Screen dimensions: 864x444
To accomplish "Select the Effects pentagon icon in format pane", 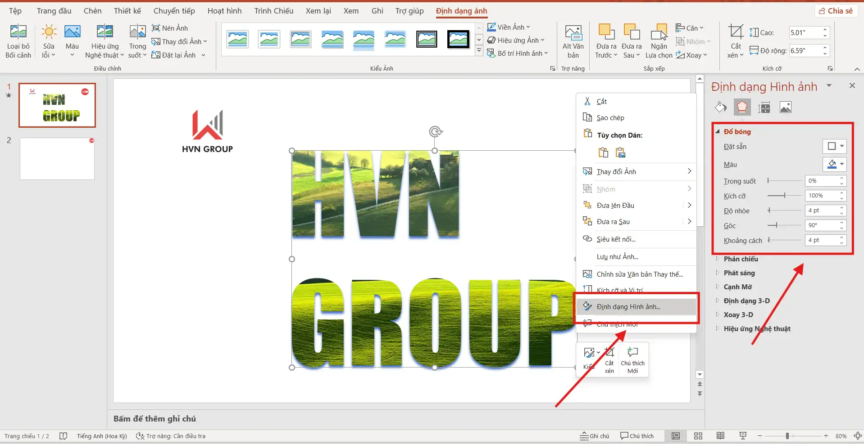I will 741,107.
